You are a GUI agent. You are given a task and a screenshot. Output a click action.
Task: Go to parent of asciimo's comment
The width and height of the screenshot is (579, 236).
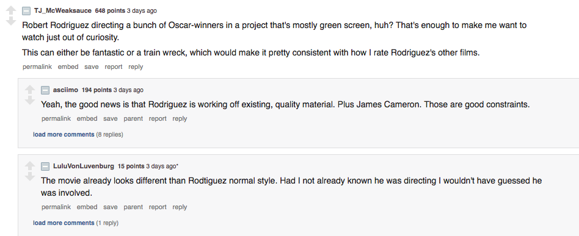133,119
